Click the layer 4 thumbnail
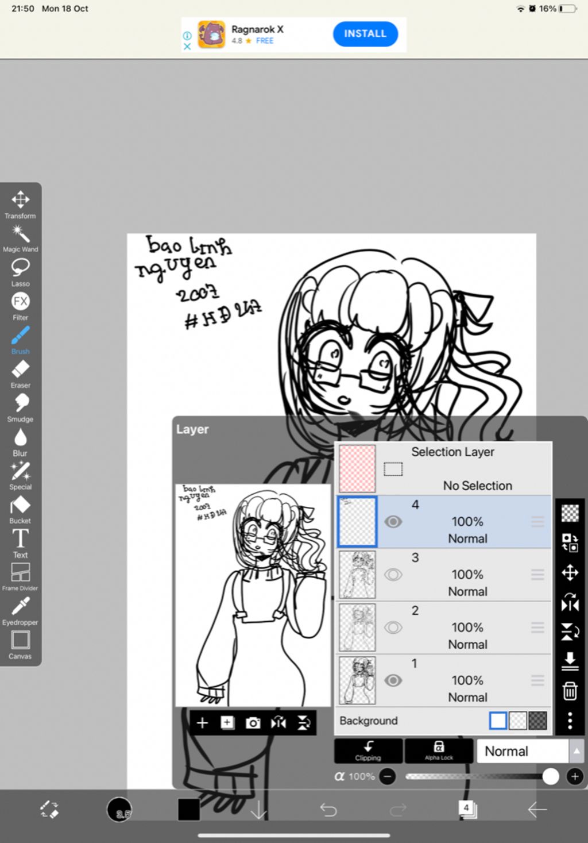 (357, 522)
